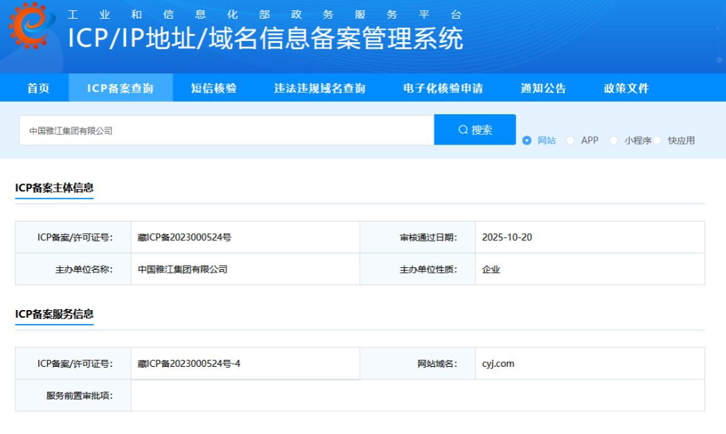Open the 首页 navigation tab
This screenshot has height=434, width=726.
coord(38,88)
